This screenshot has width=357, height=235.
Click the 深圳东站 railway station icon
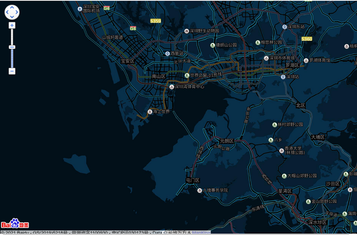[285, 27]
